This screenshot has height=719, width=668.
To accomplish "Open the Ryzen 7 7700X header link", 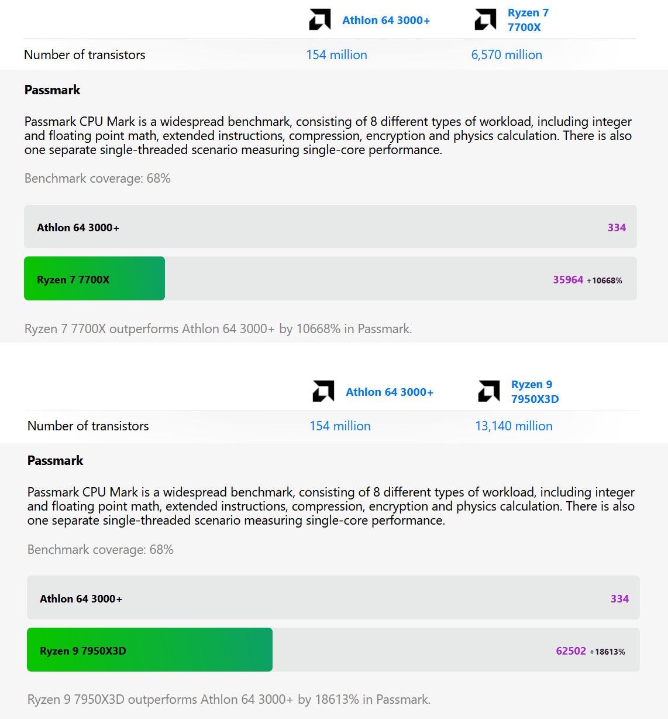I will click(528, 20).
